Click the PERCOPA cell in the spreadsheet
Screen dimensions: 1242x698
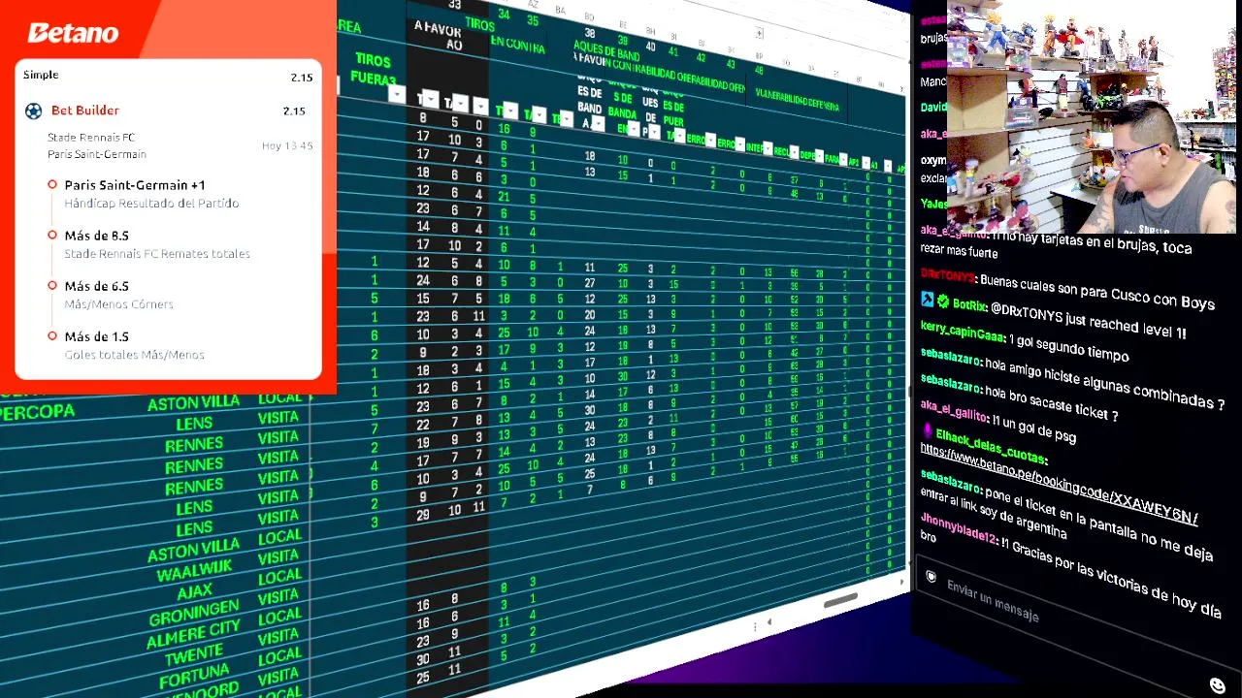pos(37,412)
